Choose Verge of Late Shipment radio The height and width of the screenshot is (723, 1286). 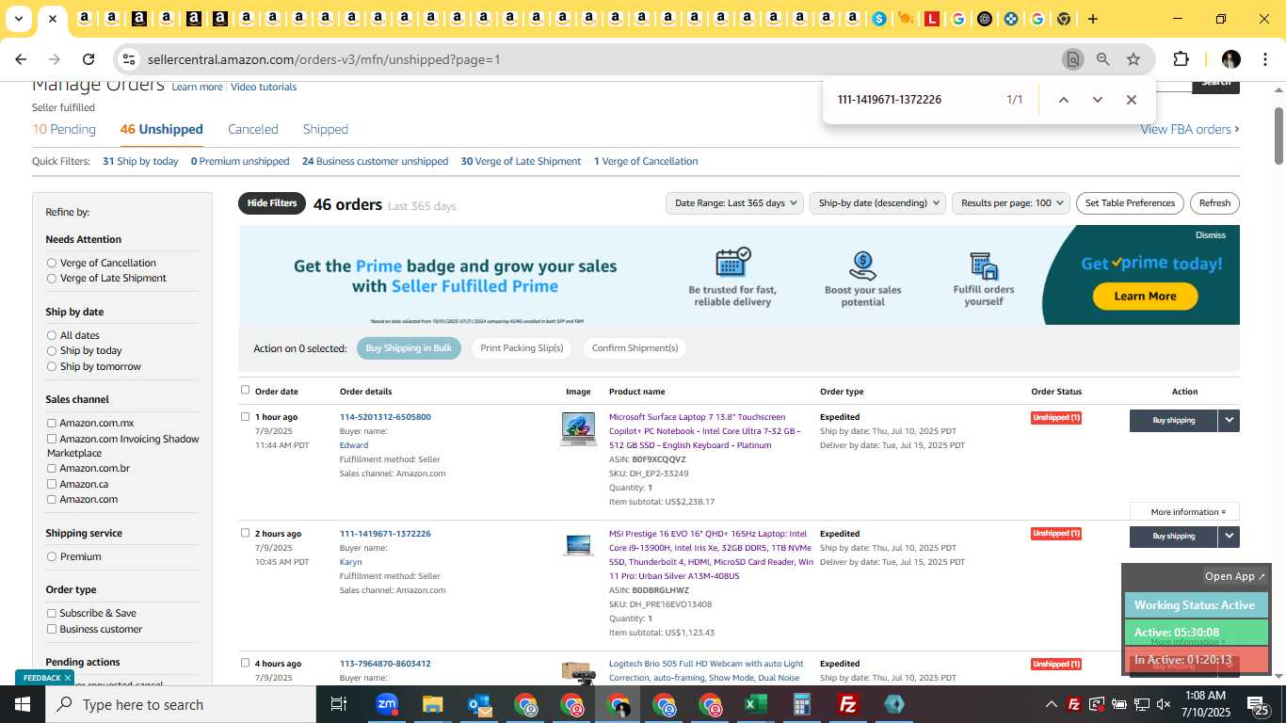coord(52,278)
